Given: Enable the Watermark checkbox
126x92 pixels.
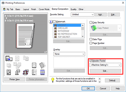Looking at the screenshot, I should [x=54, y=21].
